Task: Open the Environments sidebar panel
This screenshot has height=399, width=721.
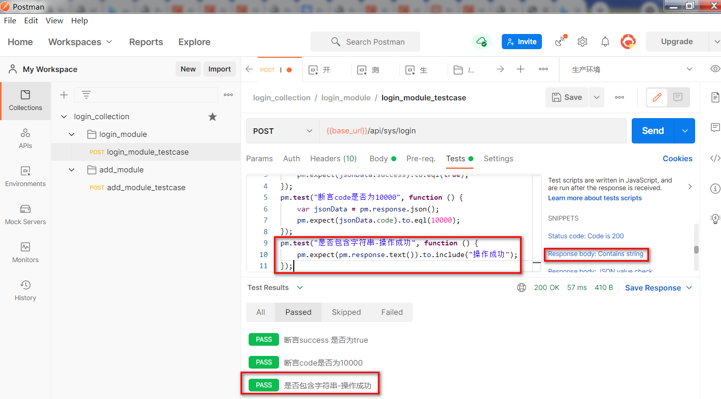Action: click(25, 176)
